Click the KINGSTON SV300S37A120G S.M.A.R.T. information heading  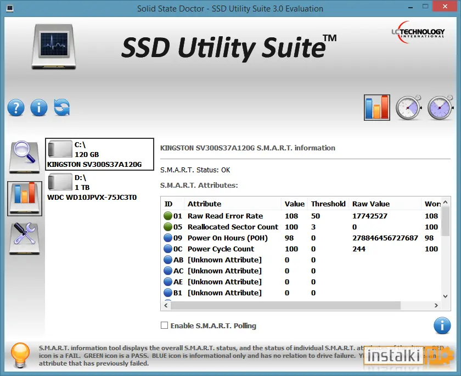point(248,148)
